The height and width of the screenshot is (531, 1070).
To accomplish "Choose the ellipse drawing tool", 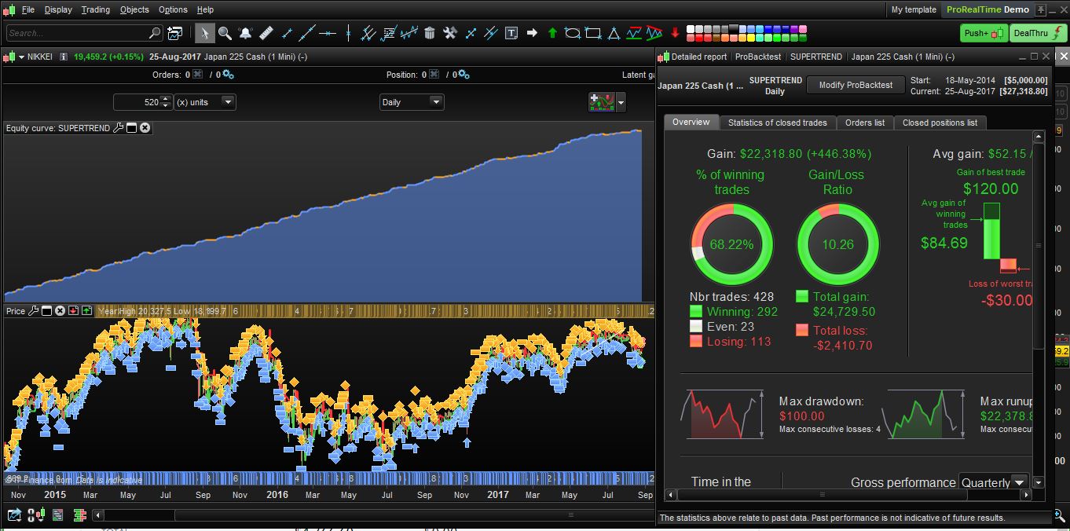I will 572,33.
